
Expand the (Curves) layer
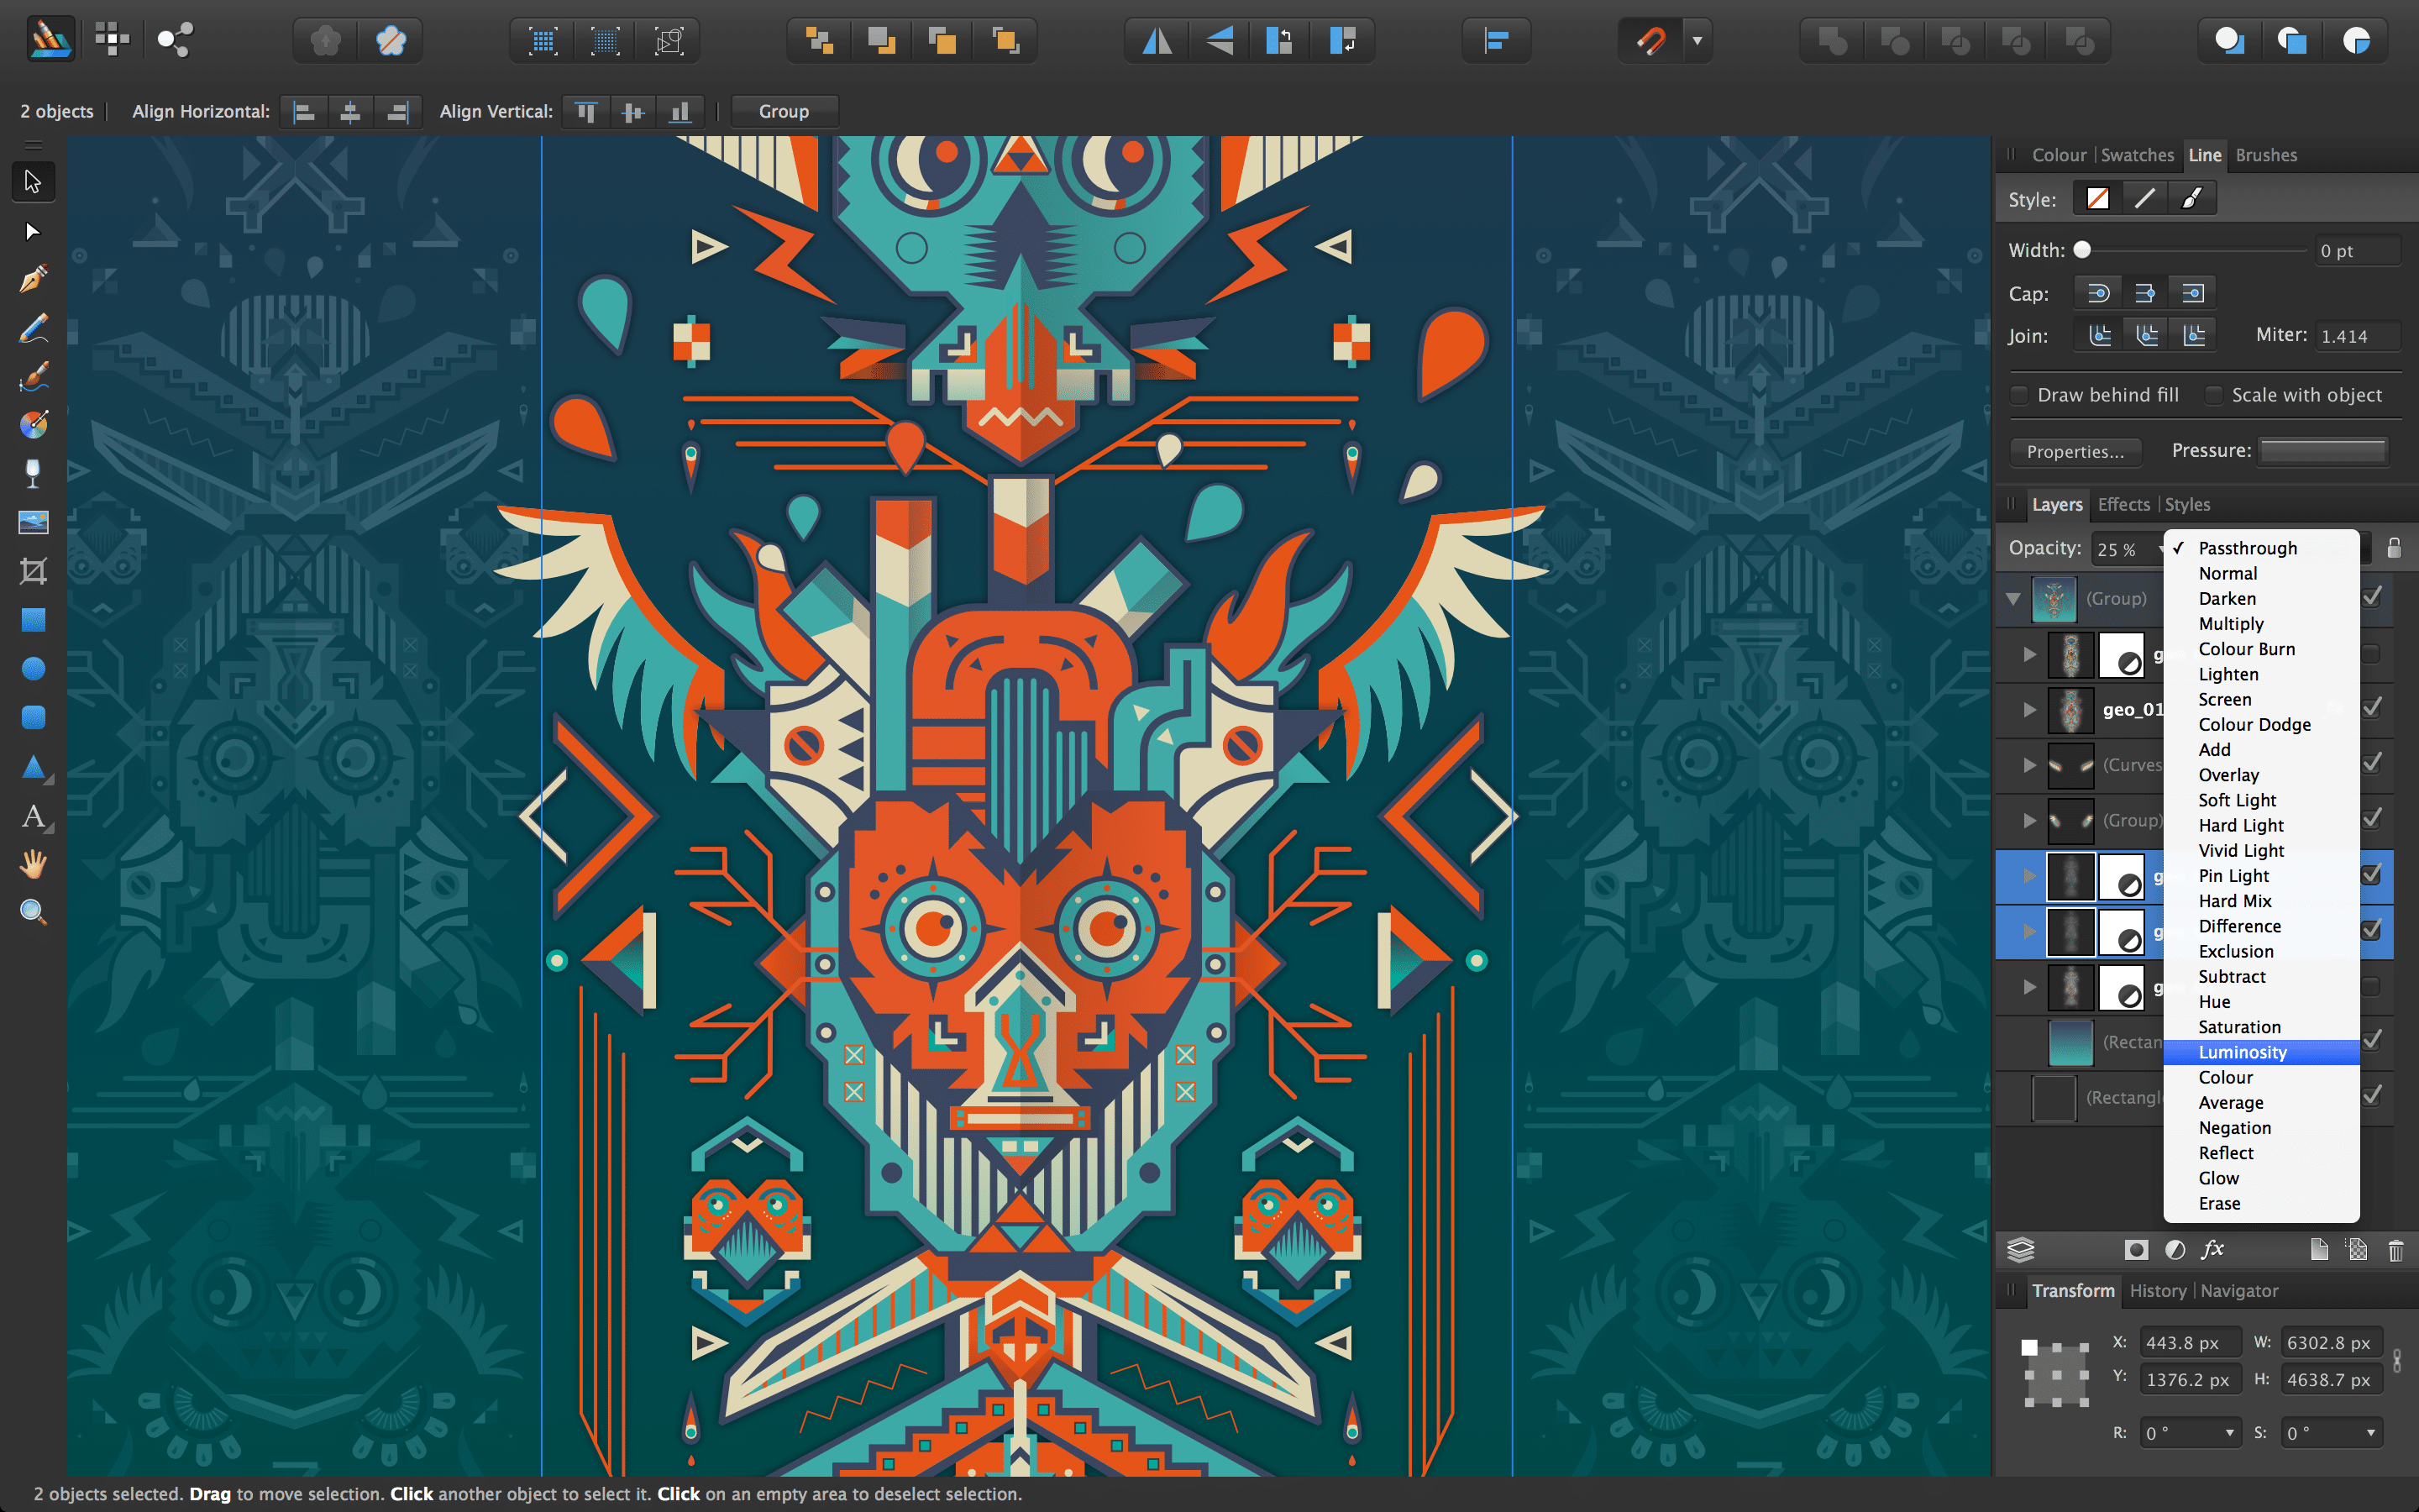pos(2029,765)
